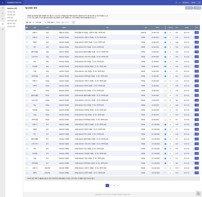
Task: Select the row checkbox for testshop entry
Action: (27, 33)
